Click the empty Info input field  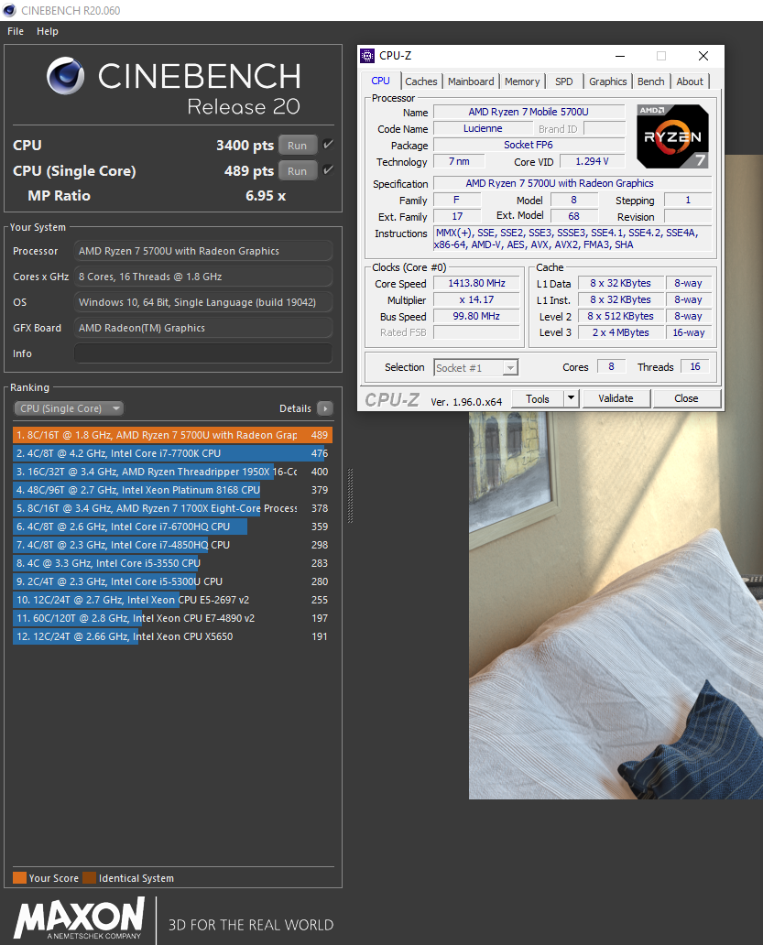[203, 353]
